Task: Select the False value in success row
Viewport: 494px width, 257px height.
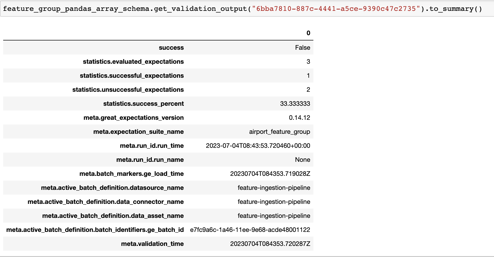Action: [x=303, y=48]
